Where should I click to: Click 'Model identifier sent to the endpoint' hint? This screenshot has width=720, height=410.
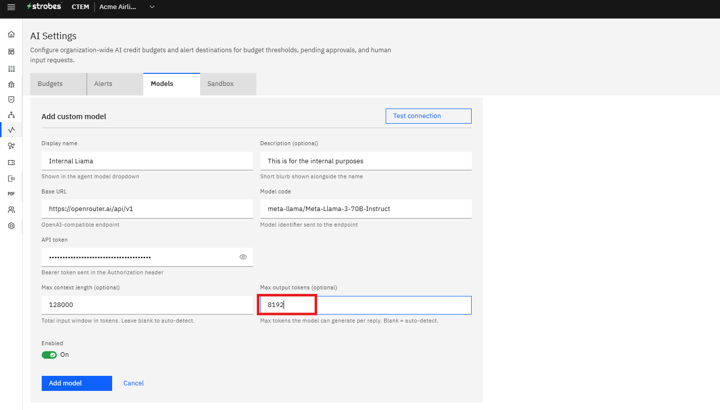309,225
